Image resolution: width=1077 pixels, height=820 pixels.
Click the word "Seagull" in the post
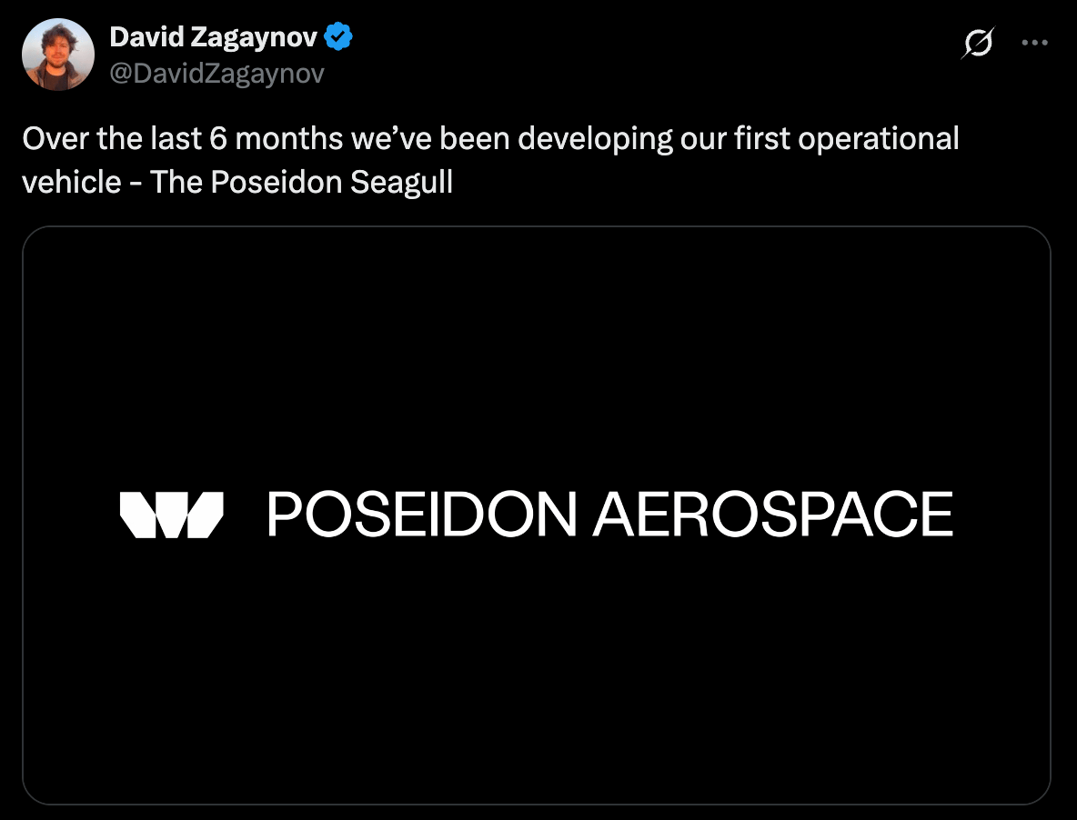click(402, 184)
